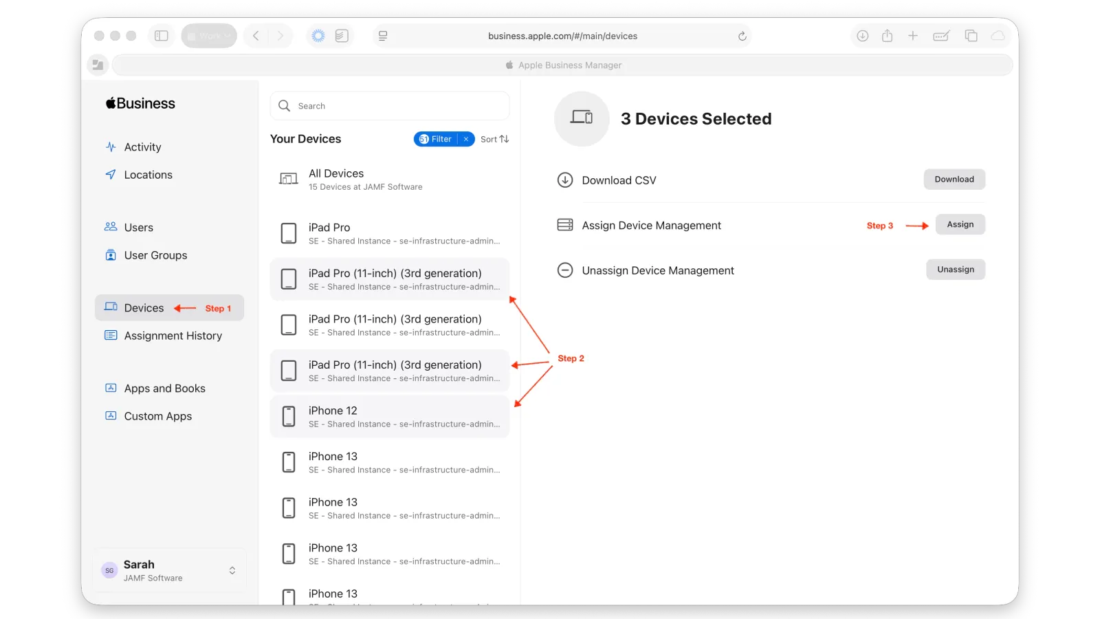Click the Download CSV circular arrow icon
The width and height of the screenshot is (1100, 619).
[x=564, y=180]
